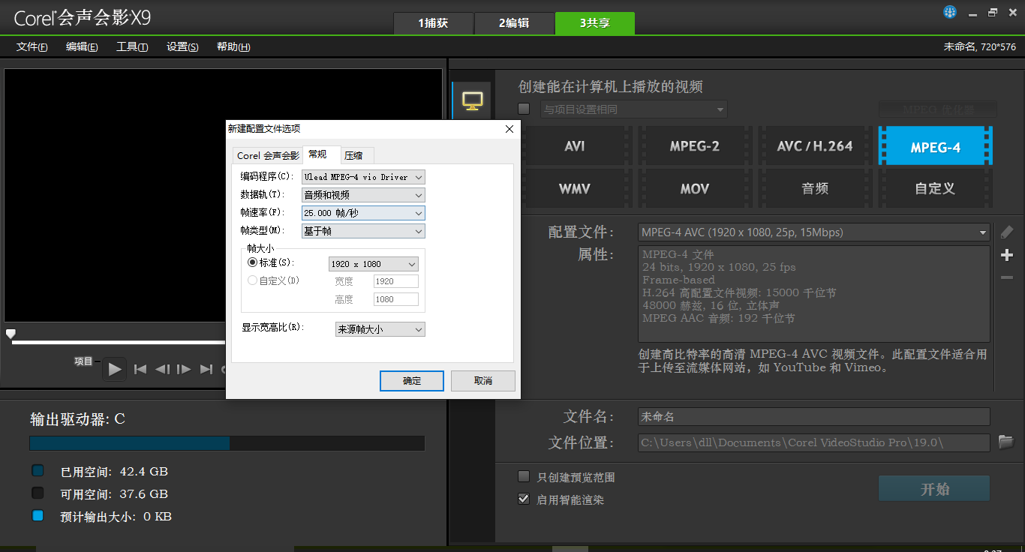Click the plus add profile icon
Screen dimensions: 1025x552
click(x=1007, y=255)
